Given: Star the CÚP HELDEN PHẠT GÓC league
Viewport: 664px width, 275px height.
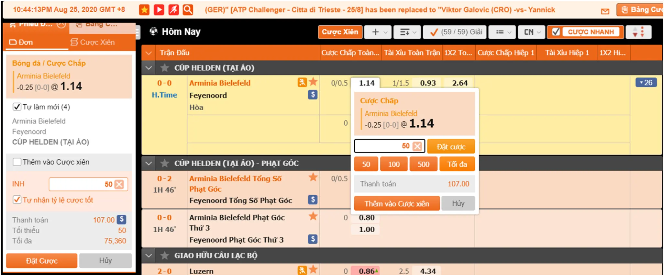Looking at the screenshot, I should tap(165, 163).
